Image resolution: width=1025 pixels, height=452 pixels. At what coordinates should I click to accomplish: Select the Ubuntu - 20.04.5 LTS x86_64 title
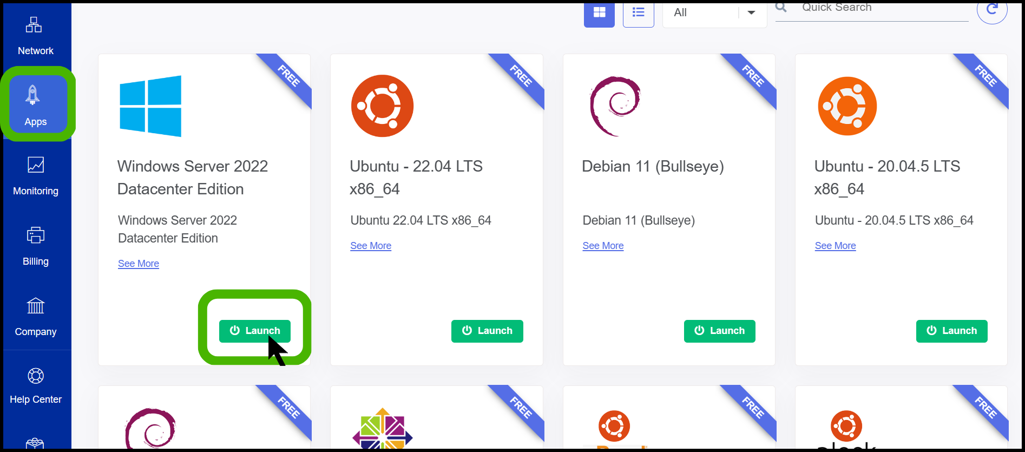coord(887,178)
